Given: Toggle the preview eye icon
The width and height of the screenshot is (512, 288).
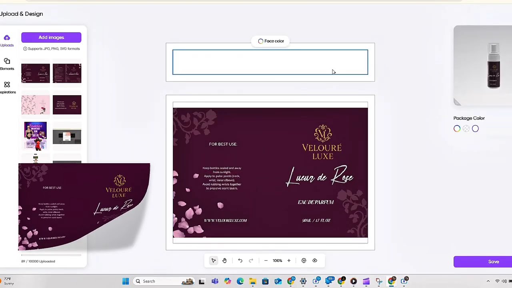Looking at the screenshot, I should pyautogui.click(x=315, y=260).
